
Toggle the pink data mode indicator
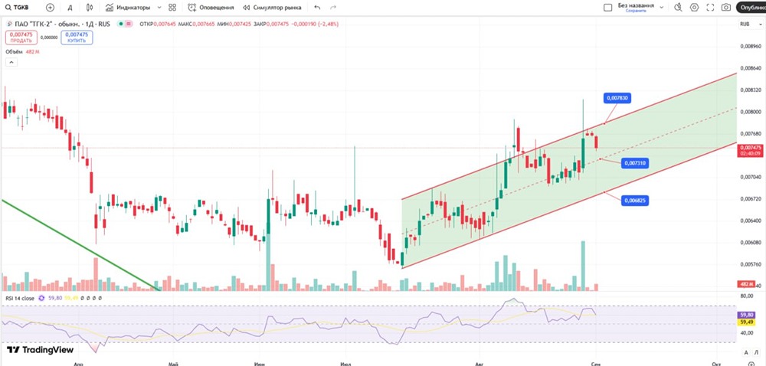[x=129, y=24]
